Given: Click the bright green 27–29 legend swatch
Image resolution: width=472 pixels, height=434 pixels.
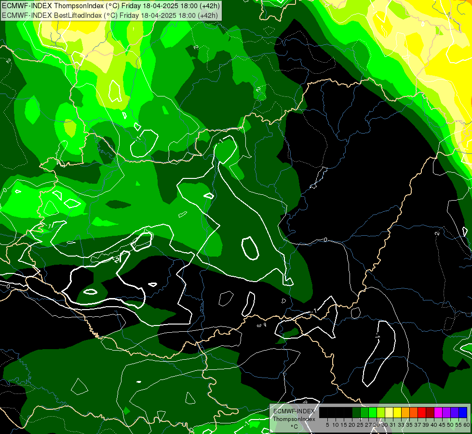Looking at the screenshot, I should coord(373,413).
